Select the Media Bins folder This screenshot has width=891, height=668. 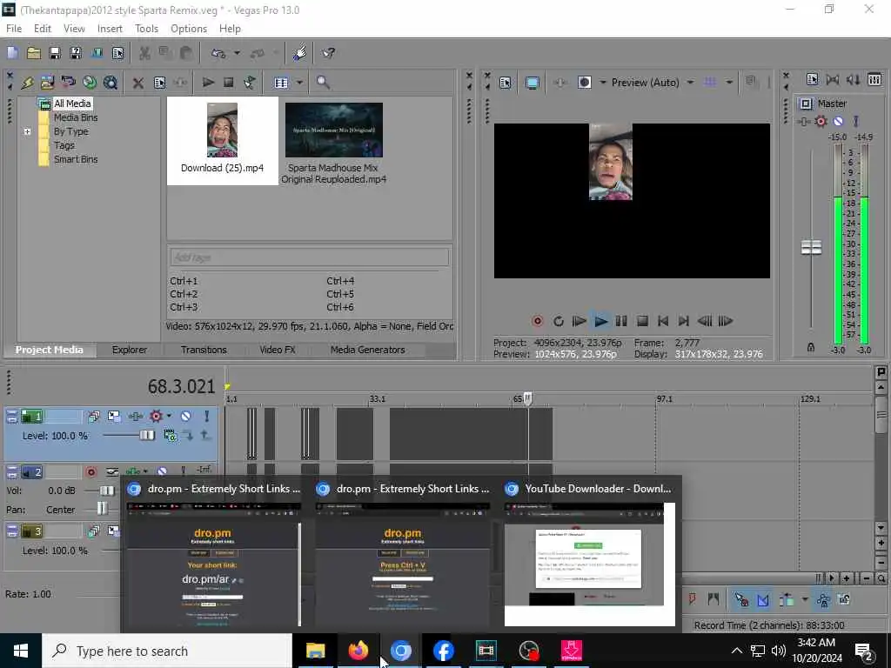[76, 117]
